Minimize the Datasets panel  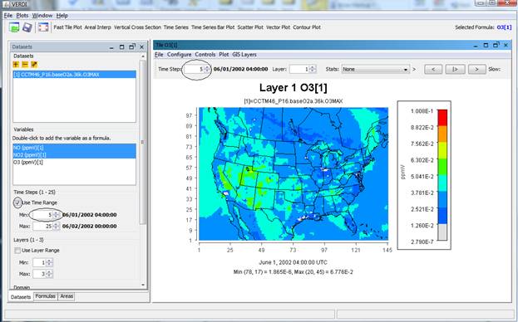tap(111, 47)
